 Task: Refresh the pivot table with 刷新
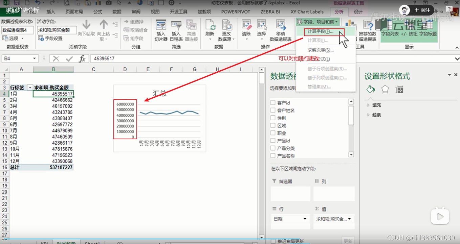(210, 30)
